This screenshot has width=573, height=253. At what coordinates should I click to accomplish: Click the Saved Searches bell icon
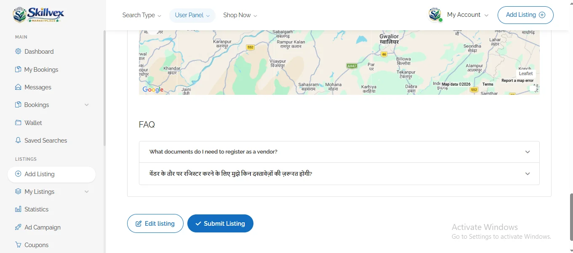coord(18,141)
